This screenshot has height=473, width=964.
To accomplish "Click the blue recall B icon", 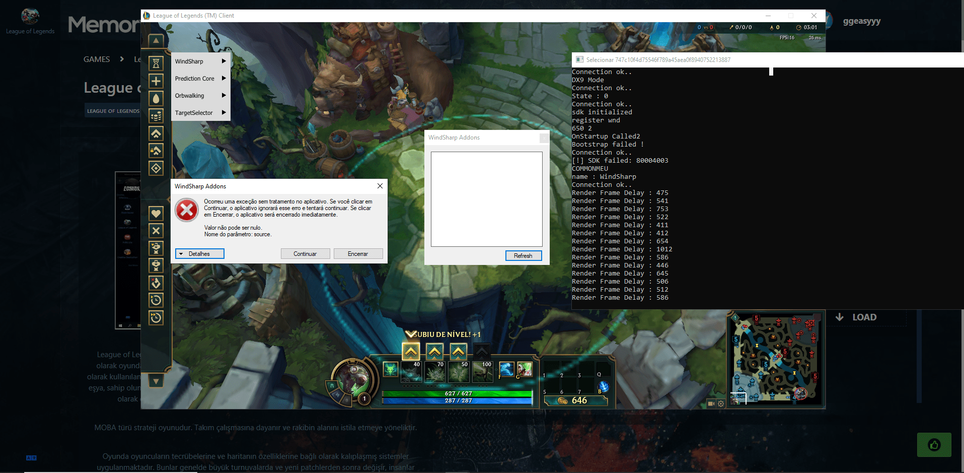I will point(604,387).
